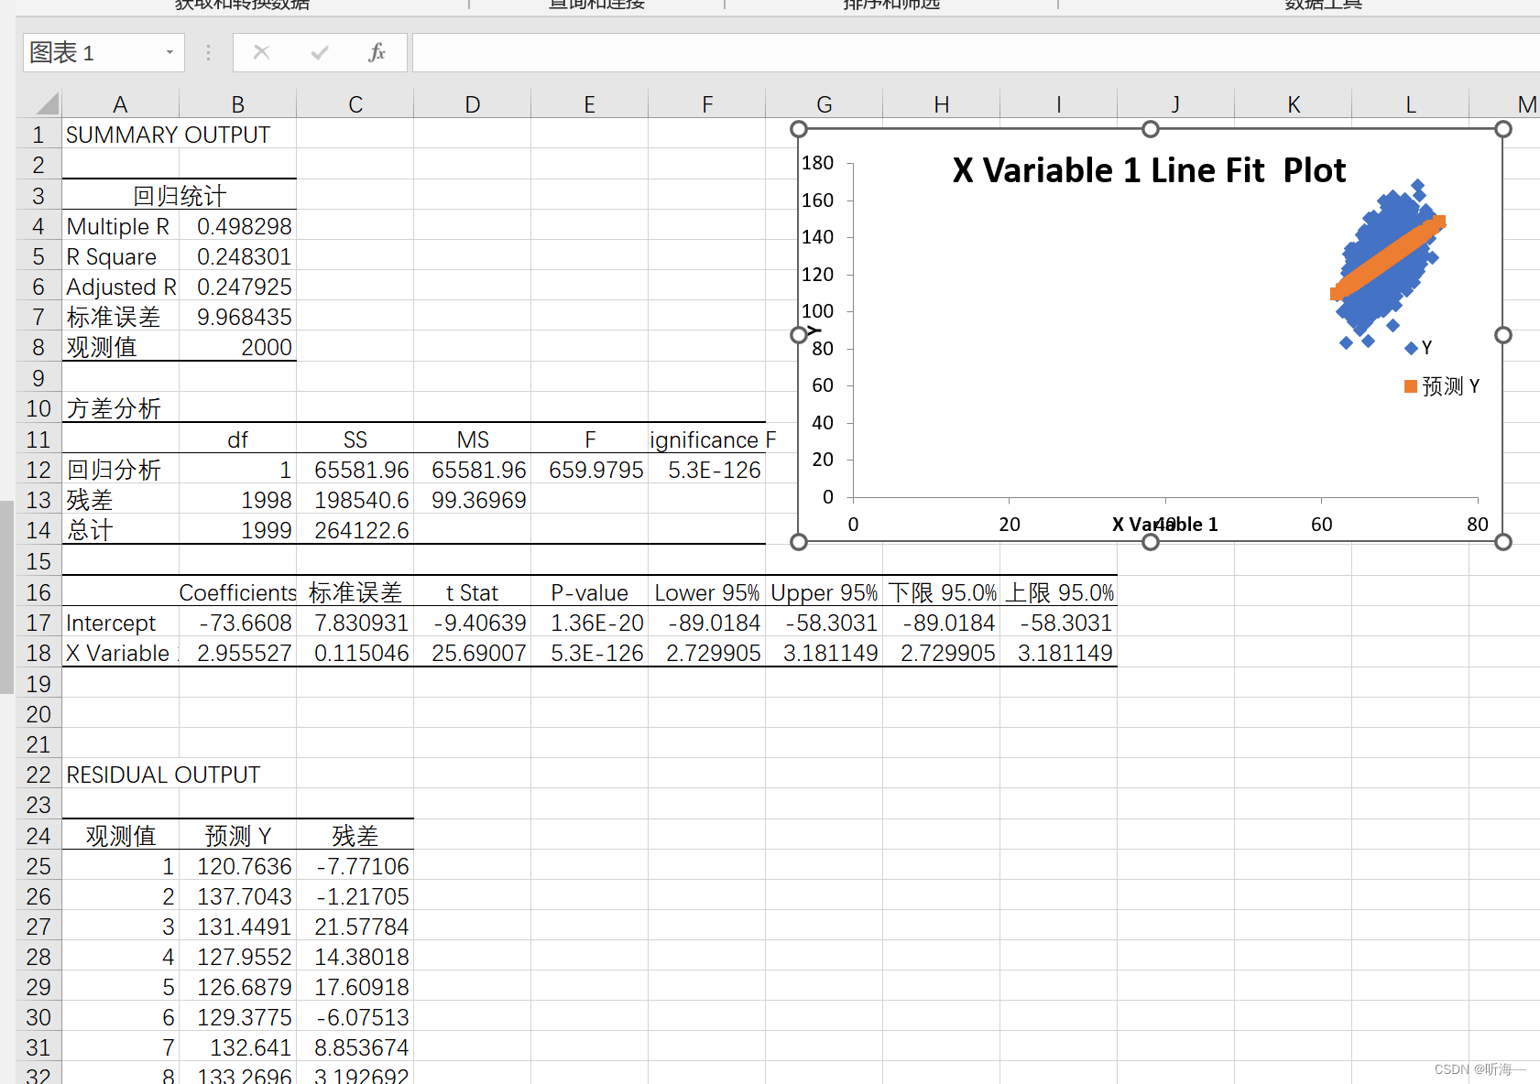The height and width of the screenshot is (1084, 1540).
Task: Select X Variable coefficient 2.955527
Action: (237, 653)
